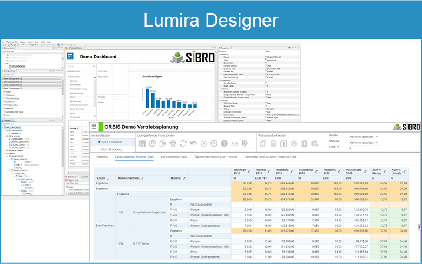Click the export screen icon next to the save icon
This screenshot has width=422, height=264.
point(153,143)
